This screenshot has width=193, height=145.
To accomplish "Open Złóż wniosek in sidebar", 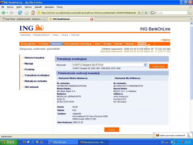I will coord(32,87).
